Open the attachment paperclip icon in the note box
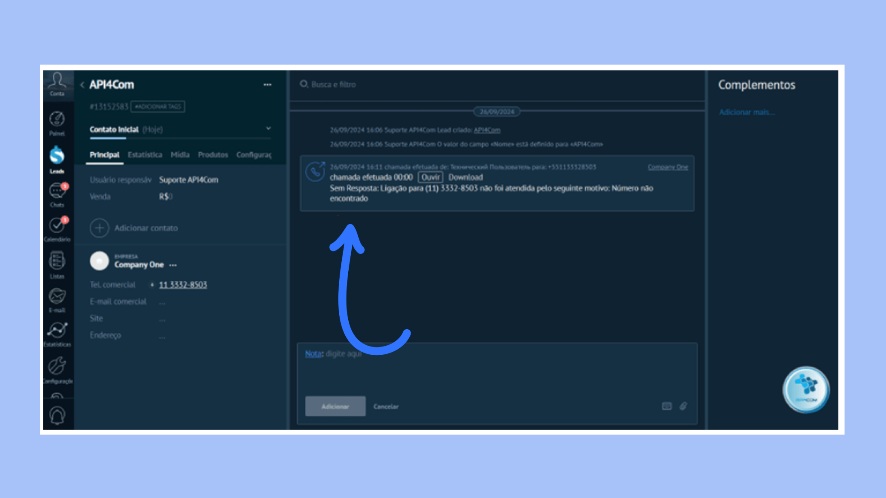This screenshot has width=886, height=498. point(683,406)
